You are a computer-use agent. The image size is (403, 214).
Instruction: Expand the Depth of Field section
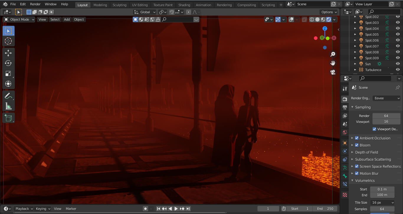(352, 152)
